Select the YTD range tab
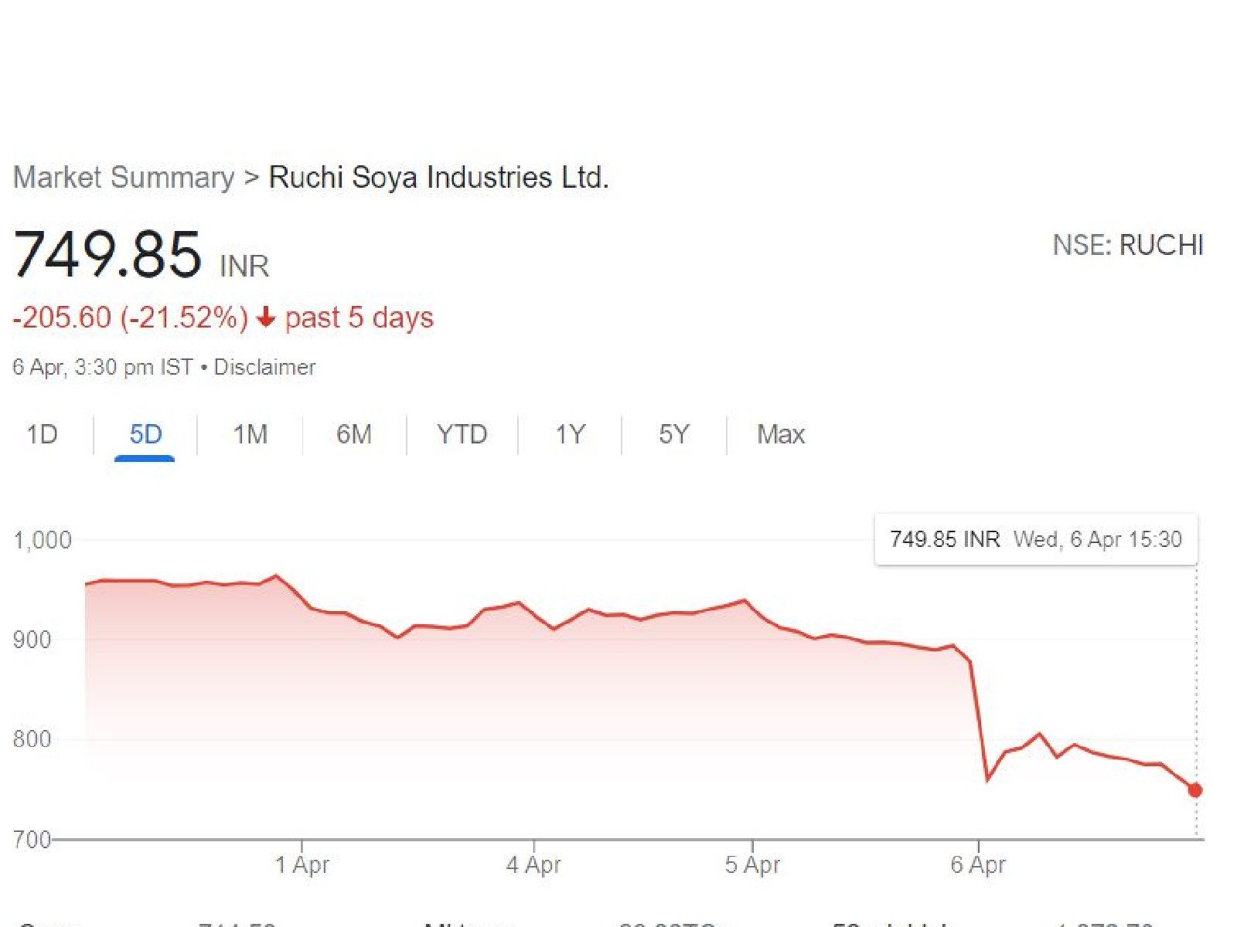The image size is (1237, 927). (462, 435)
